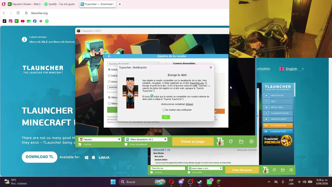Image resolution: width=332 pixels, height=187 pixels.
Task: Click the info icon beside Latest version
Action: click(24, 39)
